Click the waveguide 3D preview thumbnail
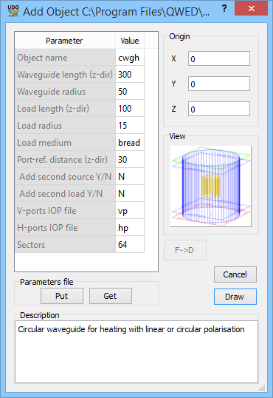The height and width of the screenshot is (398, 273). pyautogui.click(x=211, y=186)
